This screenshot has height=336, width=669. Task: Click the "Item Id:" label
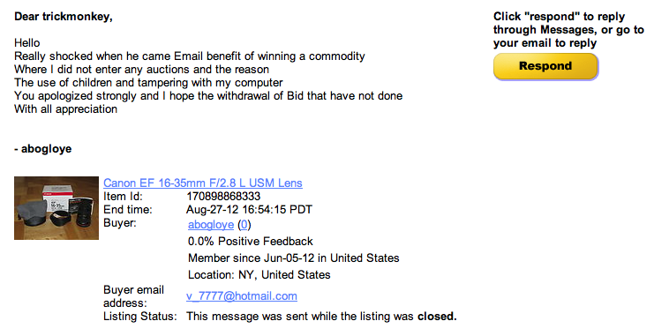(123, 196)
